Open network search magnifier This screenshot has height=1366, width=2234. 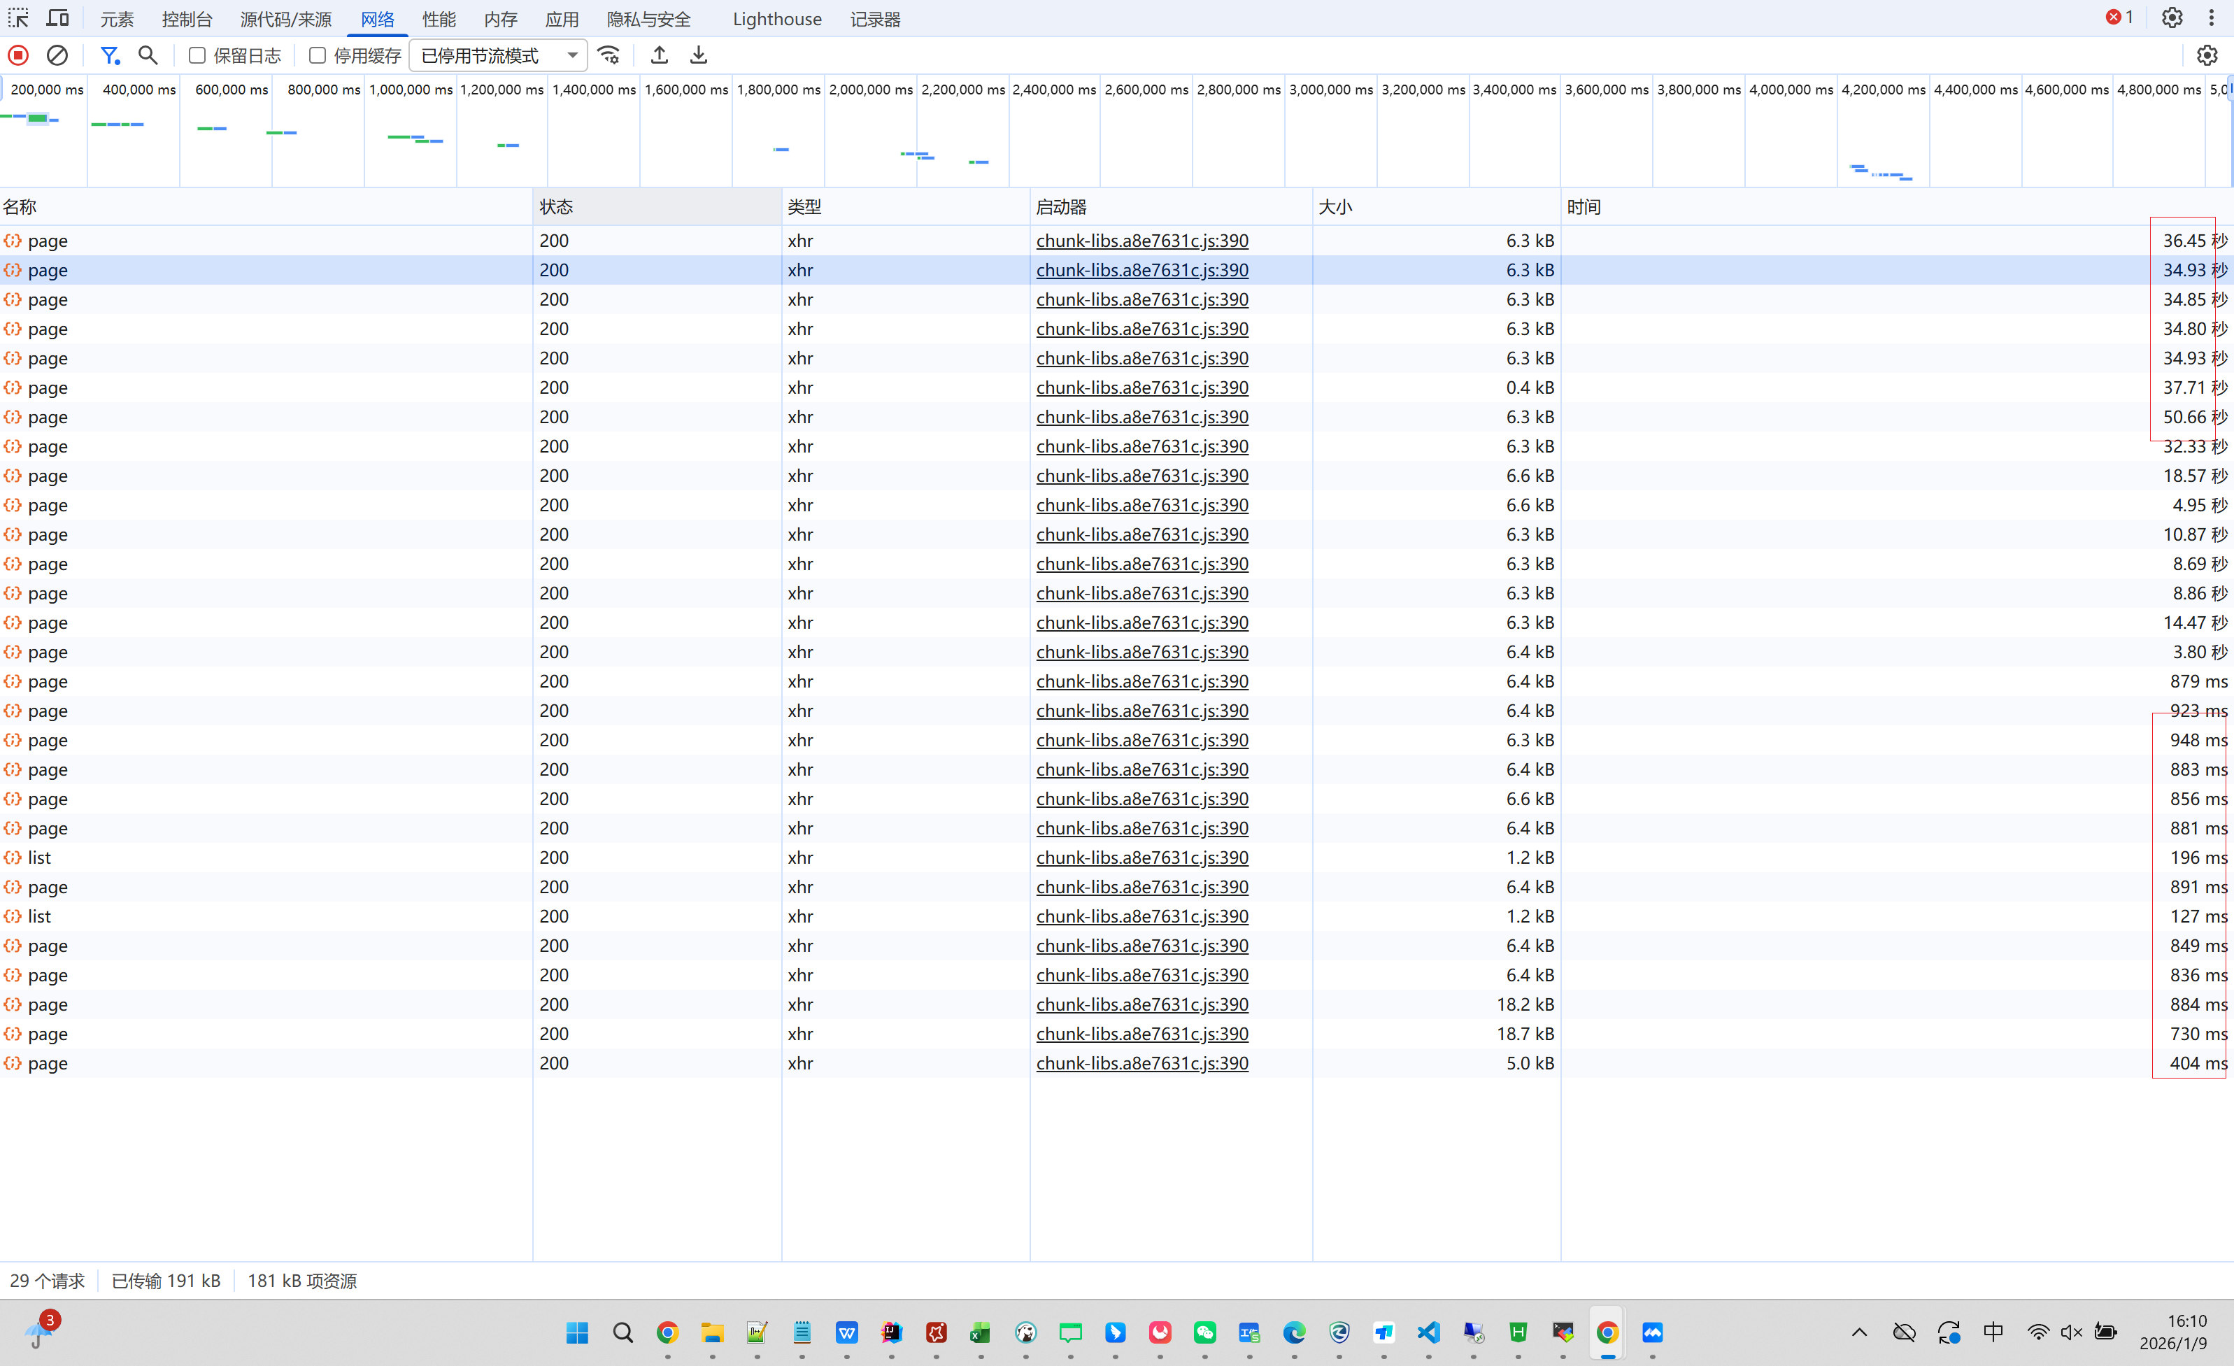[148, 55]
